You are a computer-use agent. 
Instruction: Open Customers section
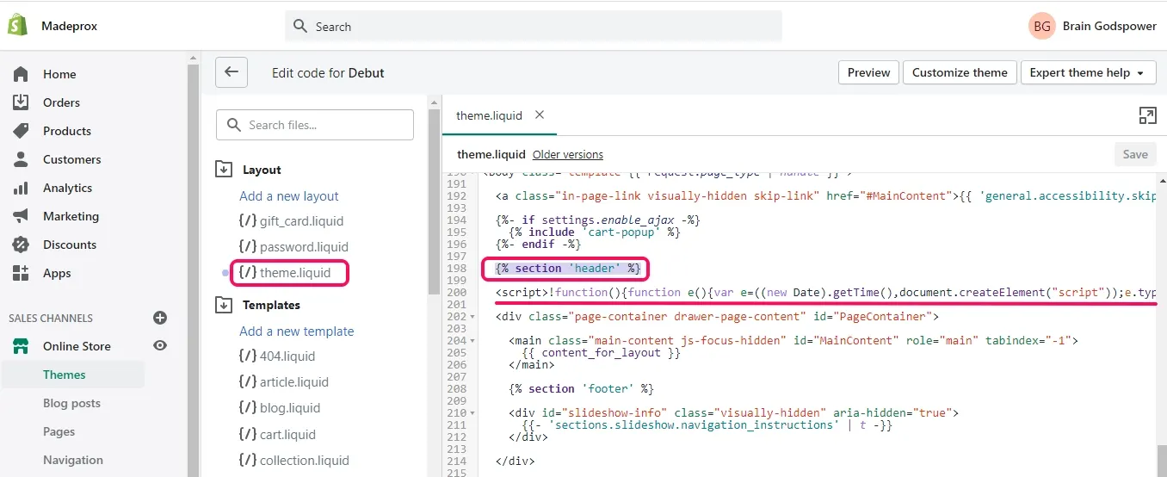click(x=71, y=159)
